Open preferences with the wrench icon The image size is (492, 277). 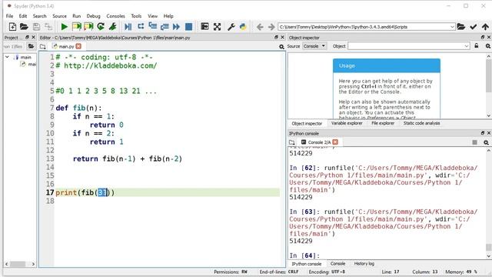[x=231, y=27]
